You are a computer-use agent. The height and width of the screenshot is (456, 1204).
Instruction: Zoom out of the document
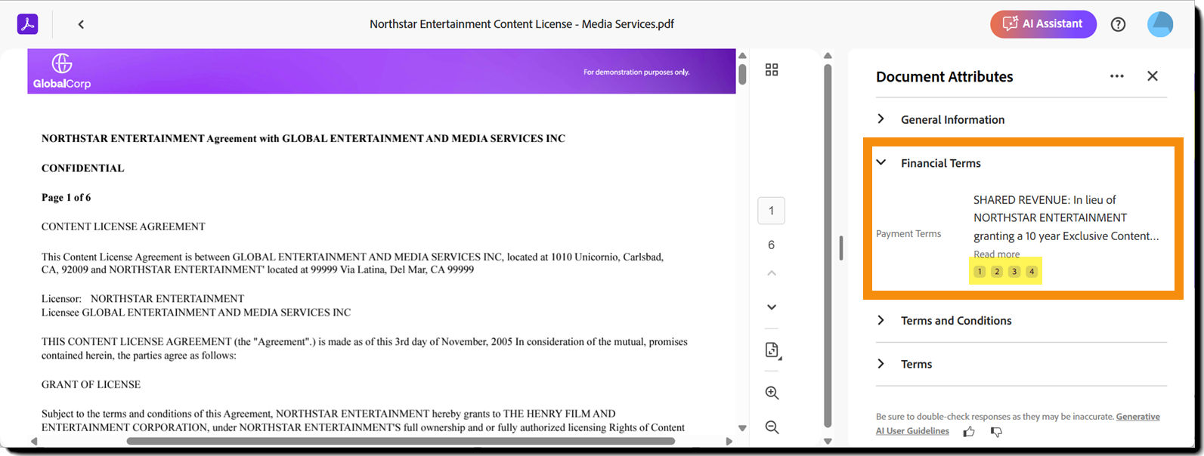pyautogui.click(x=772, y=427)
